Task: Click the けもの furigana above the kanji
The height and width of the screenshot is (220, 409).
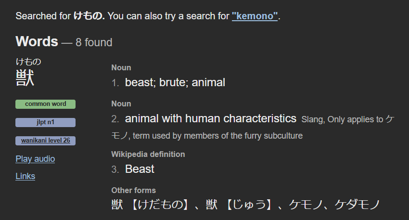Action: [28, 62]
